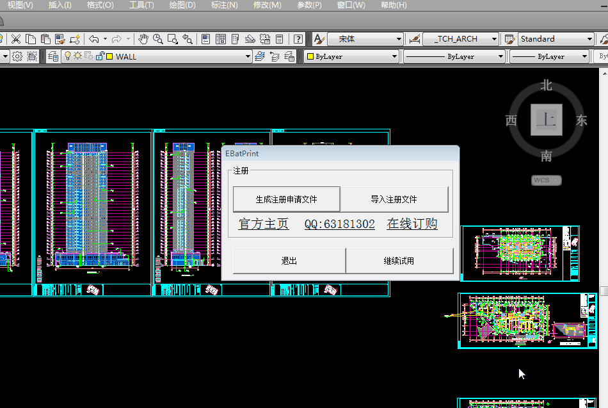Image resolution: width=608 pixels, height=408 pixels.
Task: Expand the 宋体 text style dropdown
Action: pyautogui.click(x=399, y=39)
